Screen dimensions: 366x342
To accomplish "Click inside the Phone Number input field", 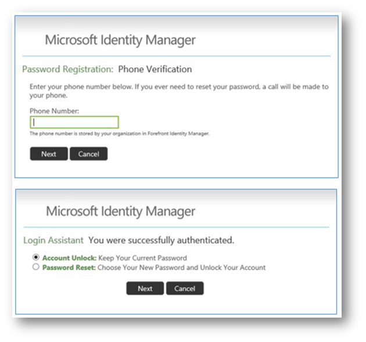I will click(x=74, y=123).
